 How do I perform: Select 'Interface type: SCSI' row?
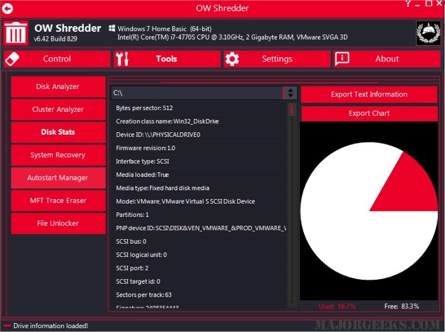click(x=198, y=162)
